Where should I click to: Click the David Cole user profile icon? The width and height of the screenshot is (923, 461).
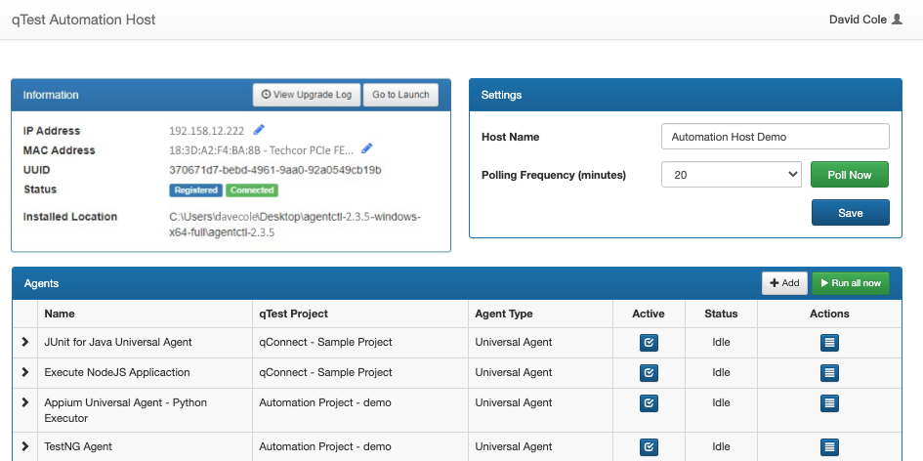point(898,20)
